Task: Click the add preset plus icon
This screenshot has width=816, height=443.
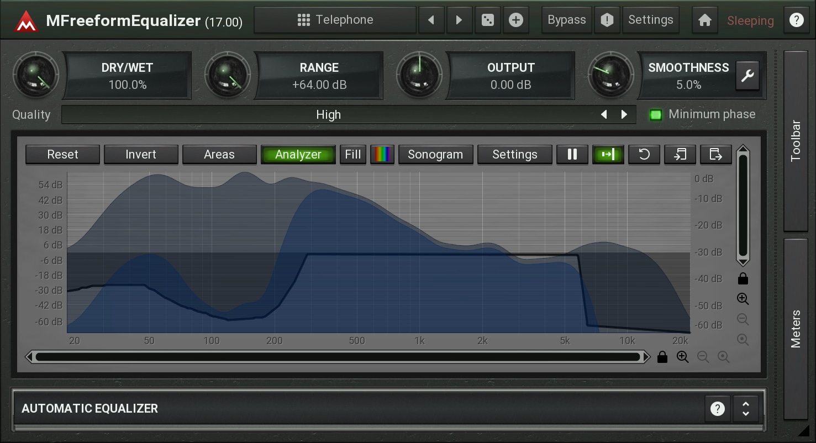Action: (x=515, y=20)
